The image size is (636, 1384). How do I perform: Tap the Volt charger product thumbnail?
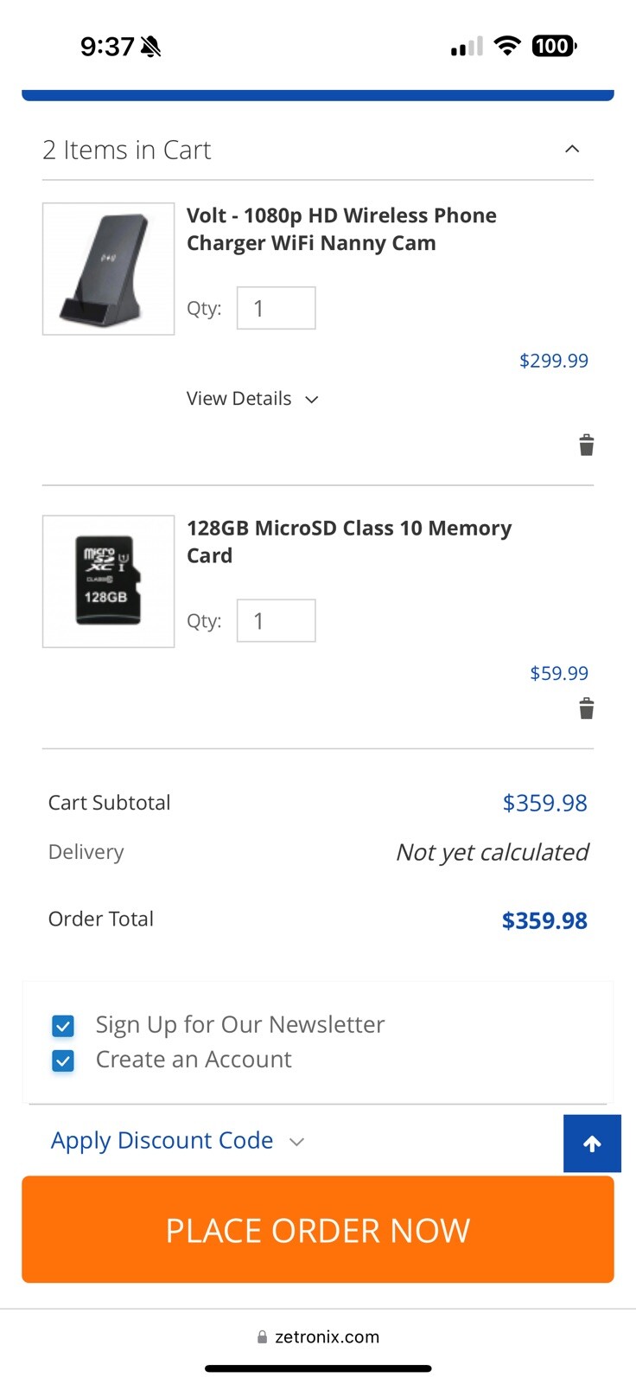(108, 269)
